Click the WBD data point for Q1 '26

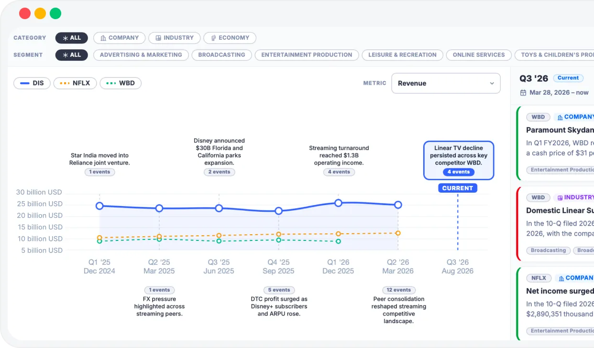pyautogui.click(x=338, y=241)
